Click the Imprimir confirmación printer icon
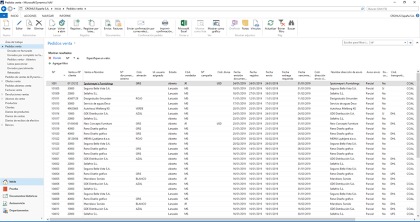420x222 pixels. 165,23
